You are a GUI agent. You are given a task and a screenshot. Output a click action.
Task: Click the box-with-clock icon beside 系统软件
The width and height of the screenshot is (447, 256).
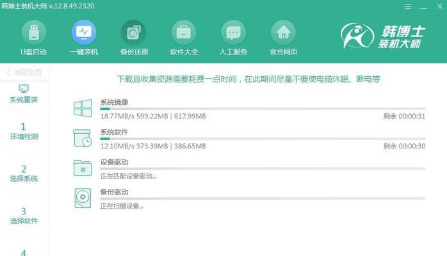pos(83,138)
